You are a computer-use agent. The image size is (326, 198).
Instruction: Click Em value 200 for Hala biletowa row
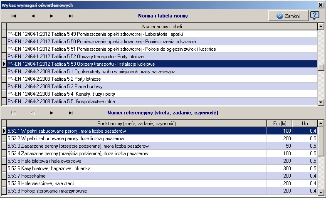pos(279,161)
